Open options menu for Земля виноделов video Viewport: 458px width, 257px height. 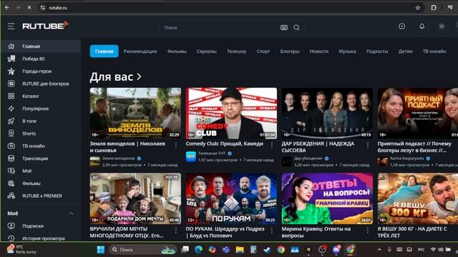(176, 145)
